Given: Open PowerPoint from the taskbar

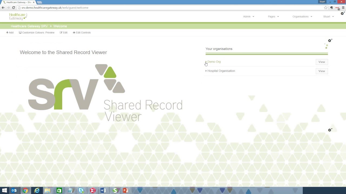Looking at the screenshot, I should (126, 190).
